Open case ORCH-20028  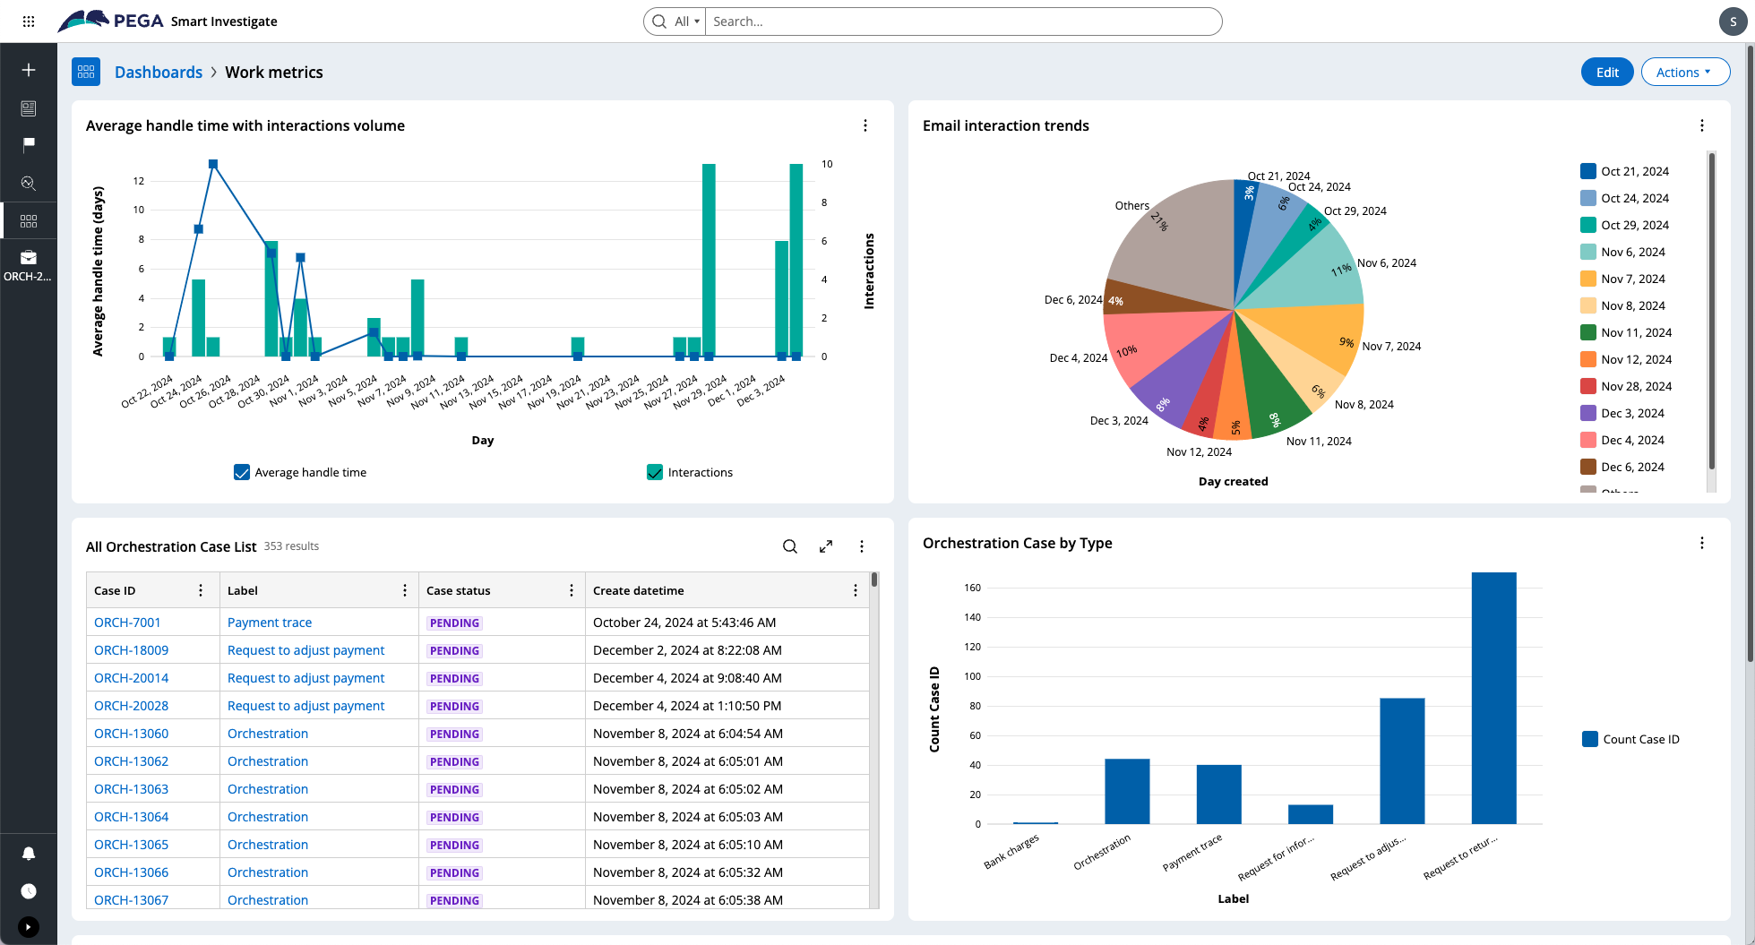tap(131, 706)
